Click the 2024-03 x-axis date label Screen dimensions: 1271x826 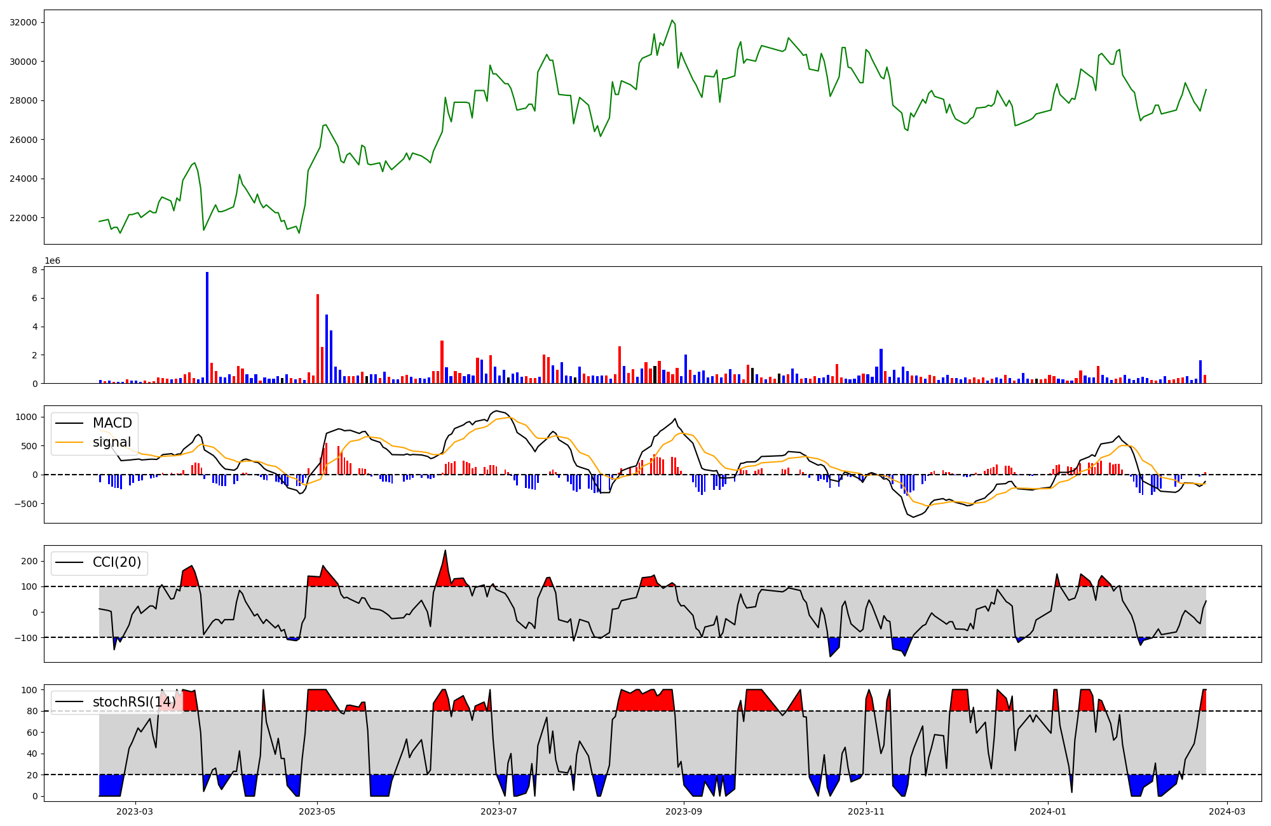[x=1227, y=811]
